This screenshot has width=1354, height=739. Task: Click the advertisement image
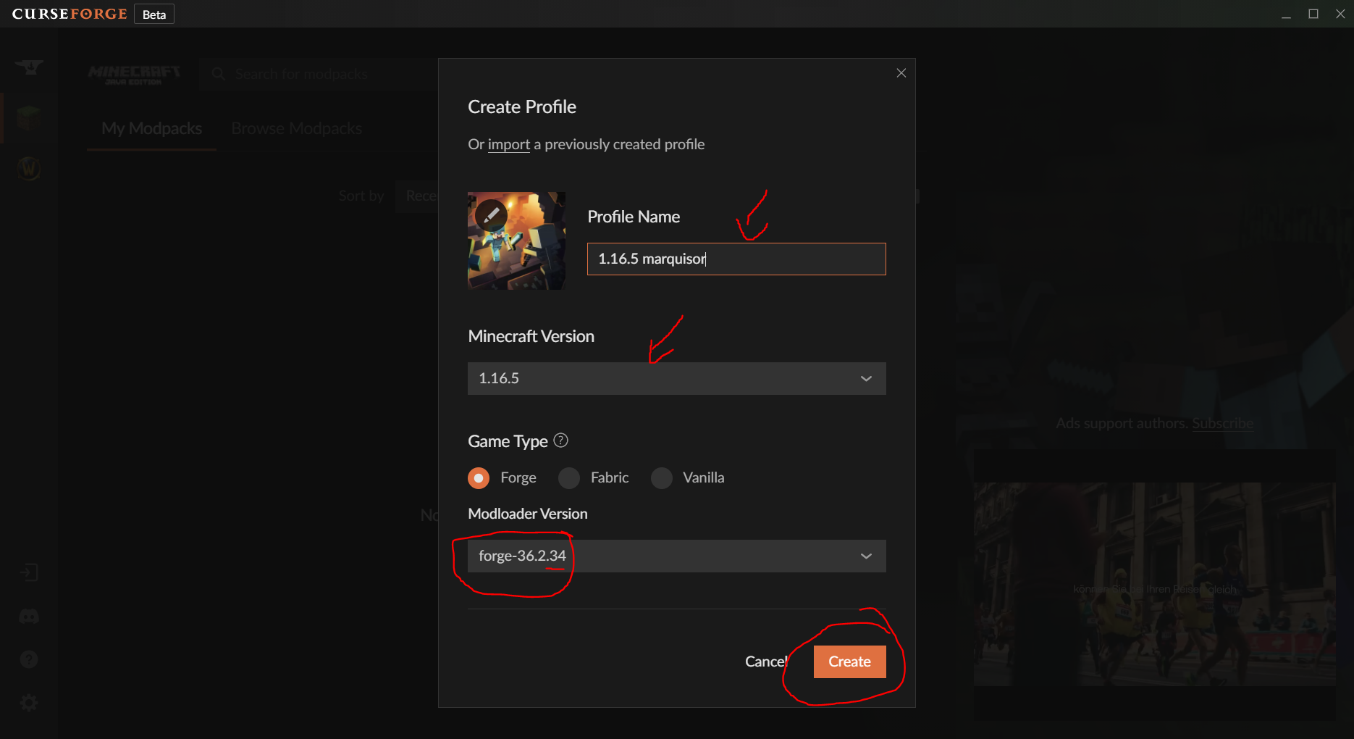1155,584
